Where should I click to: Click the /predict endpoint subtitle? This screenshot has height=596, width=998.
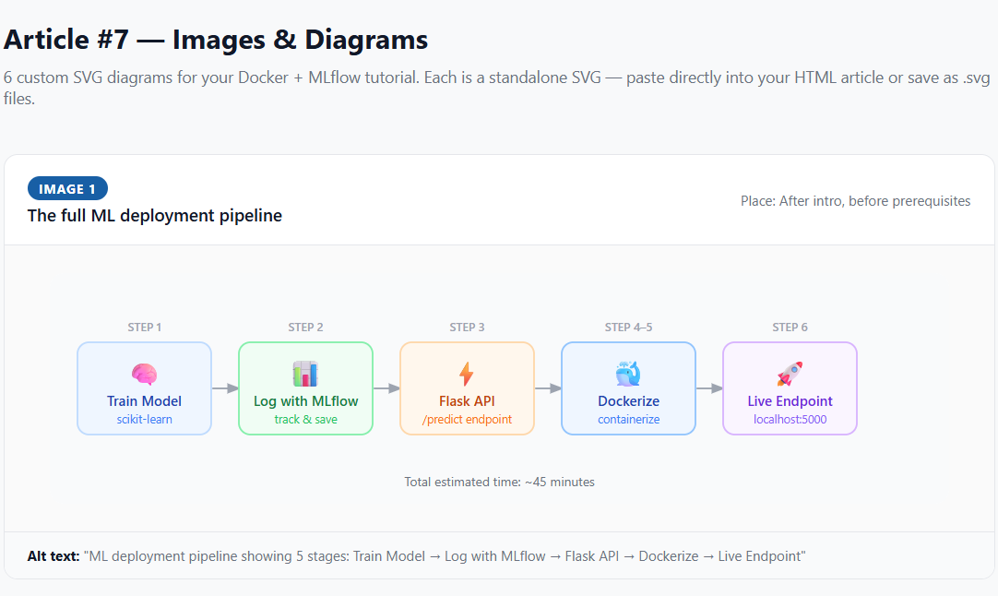pos(467,420)
